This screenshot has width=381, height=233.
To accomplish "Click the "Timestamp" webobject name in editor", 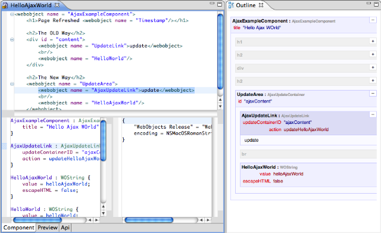I will (x=152, y=20).
